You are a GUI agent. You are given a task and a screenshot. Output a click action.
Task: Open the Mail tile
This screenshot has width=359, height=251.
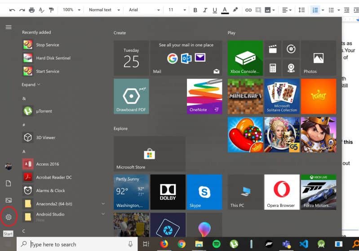(186, 58)
